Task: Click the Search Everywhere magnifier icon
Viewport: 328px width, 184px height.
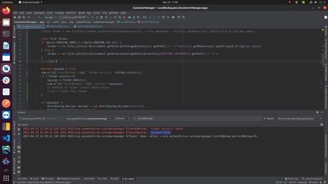Action: click(x=183, y=17)
